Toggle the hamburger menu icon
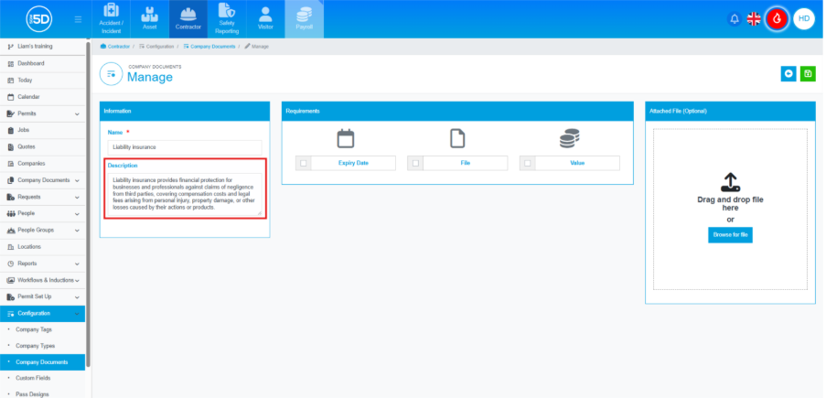Image resolution: width=826 pixels, height=398 pixels. [x=78, y=19]
